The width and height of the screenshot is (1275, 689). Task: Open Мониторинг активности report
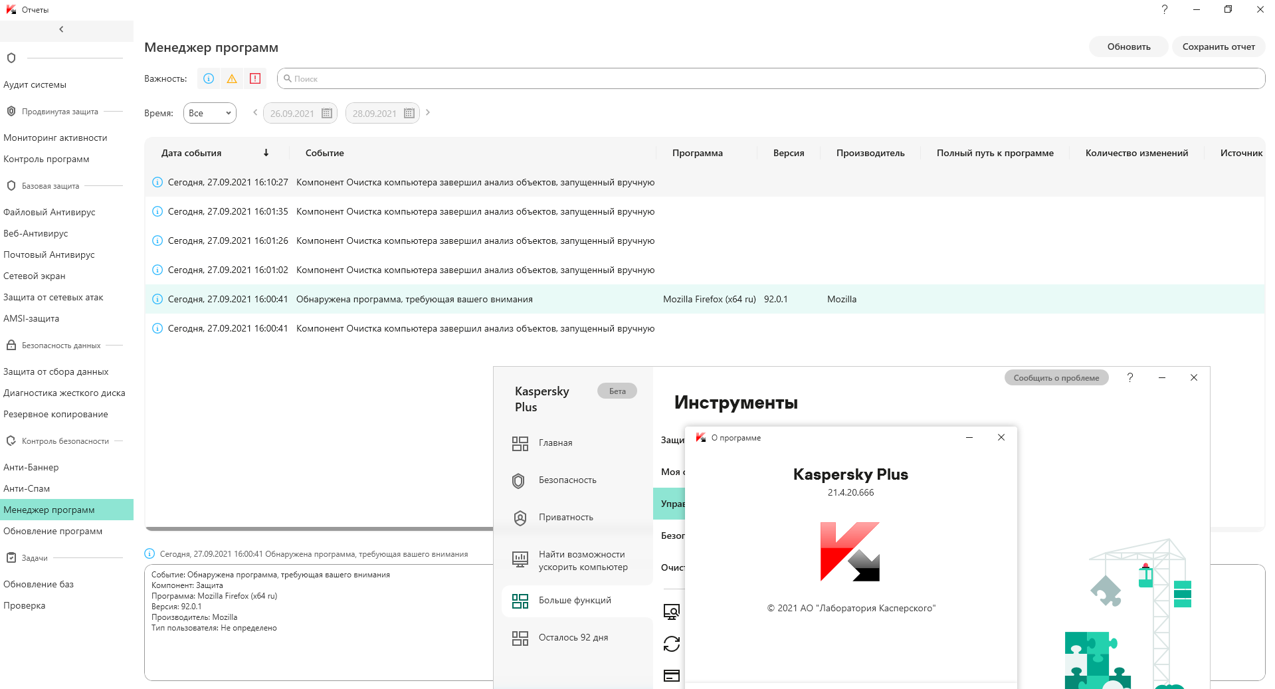(55, 138)
